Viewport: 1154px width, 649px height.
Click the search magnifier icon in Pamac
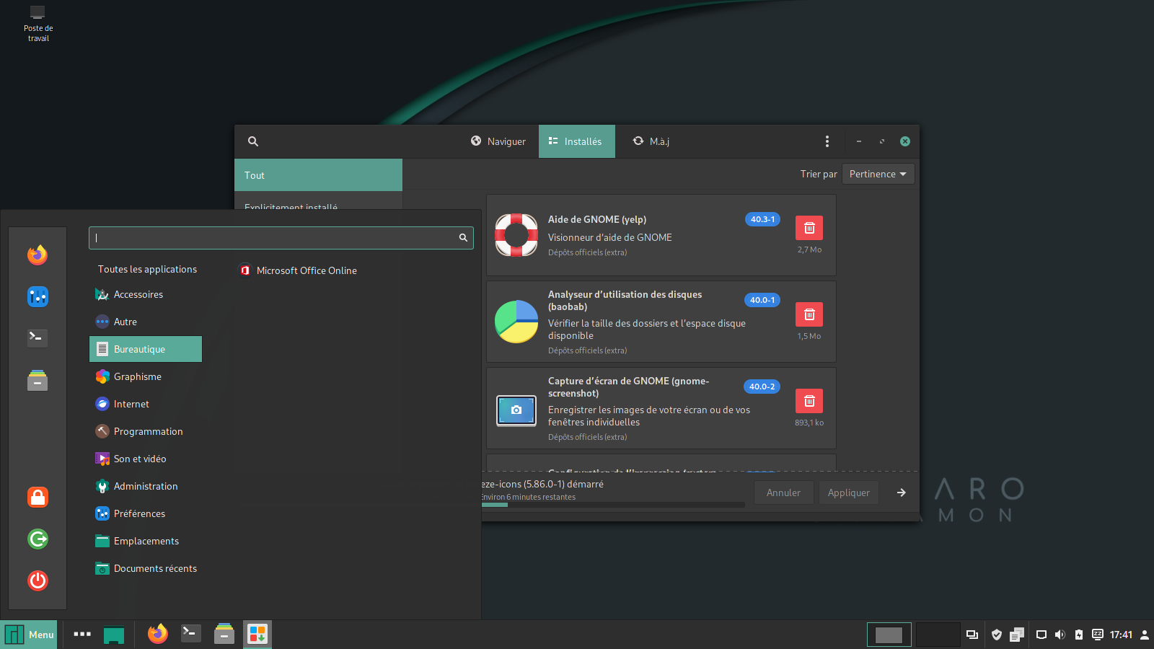pos(253,141)
